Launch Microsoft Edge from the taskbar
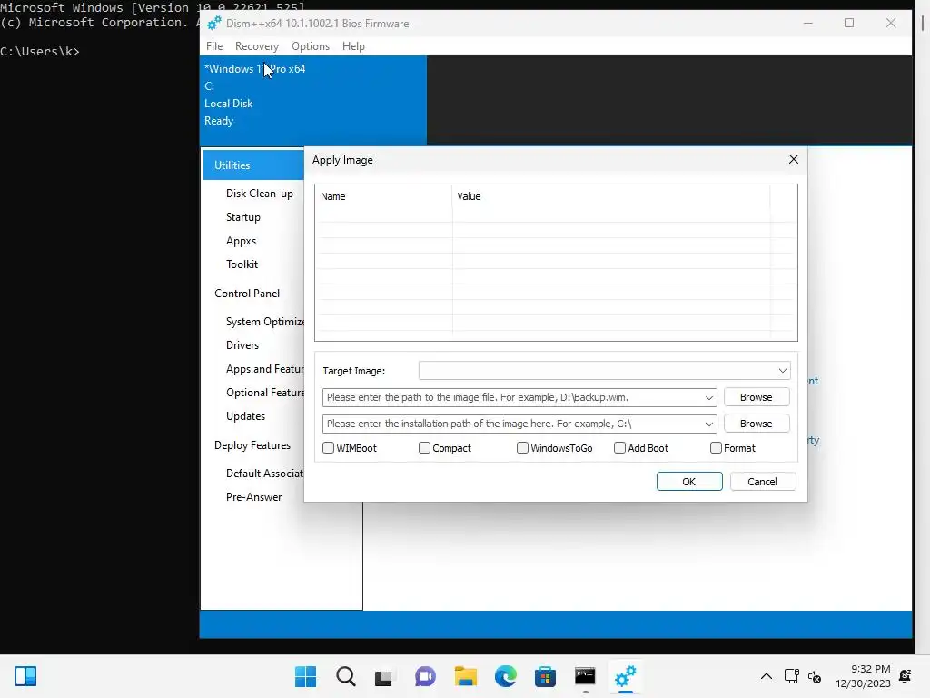 pos(505,676)
